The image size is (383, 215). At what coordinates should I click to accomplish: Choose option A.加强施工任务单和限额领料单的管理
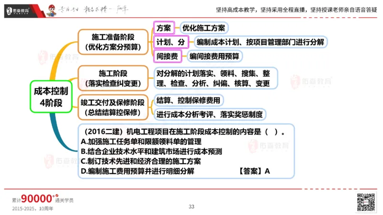(141, 141)
